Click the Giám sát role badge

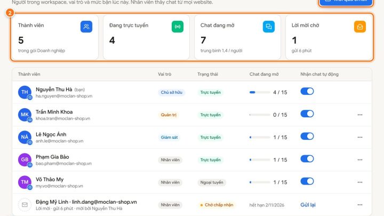169,138
